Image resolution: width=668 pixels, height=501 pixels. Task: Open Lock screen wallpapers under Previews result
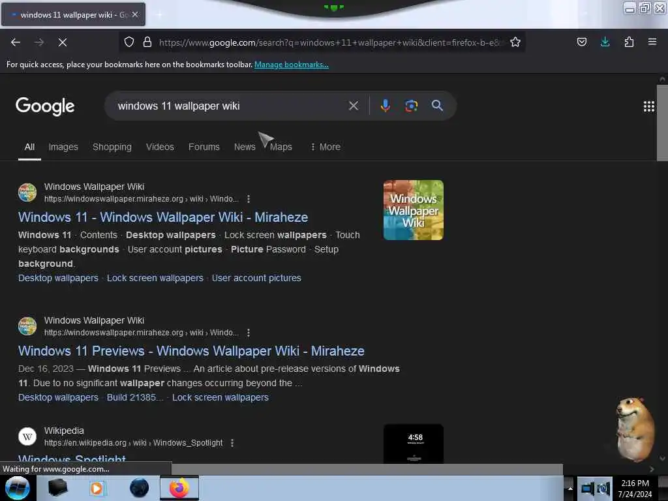220,397
